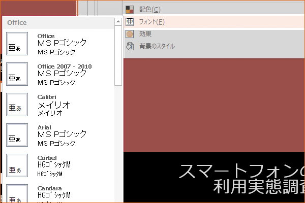Click the Candara theme name label
Screen dimensions: 305x203
[x=50, y=188]
